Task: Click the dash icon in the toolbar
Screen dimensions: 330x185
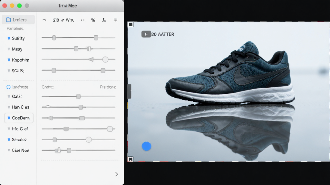Action: [44, 20]
